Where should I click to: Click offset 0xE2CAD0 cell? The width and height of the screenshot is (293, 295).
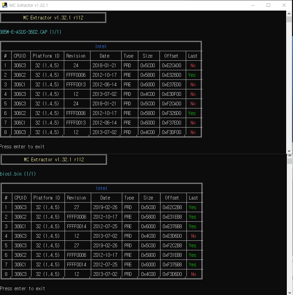coord(171,65)
